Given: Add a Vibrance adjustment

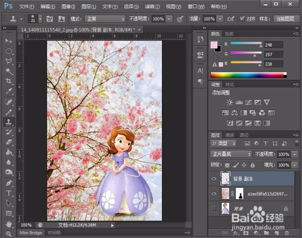Looking at the screenshot, I should (x=267, y=102).
